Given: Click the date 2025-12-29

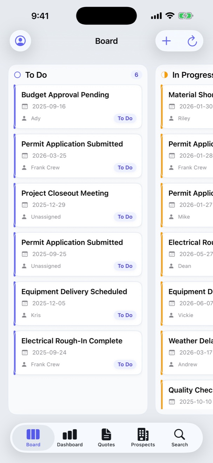Looking at the screenshot, I should (x=49, y=205).
